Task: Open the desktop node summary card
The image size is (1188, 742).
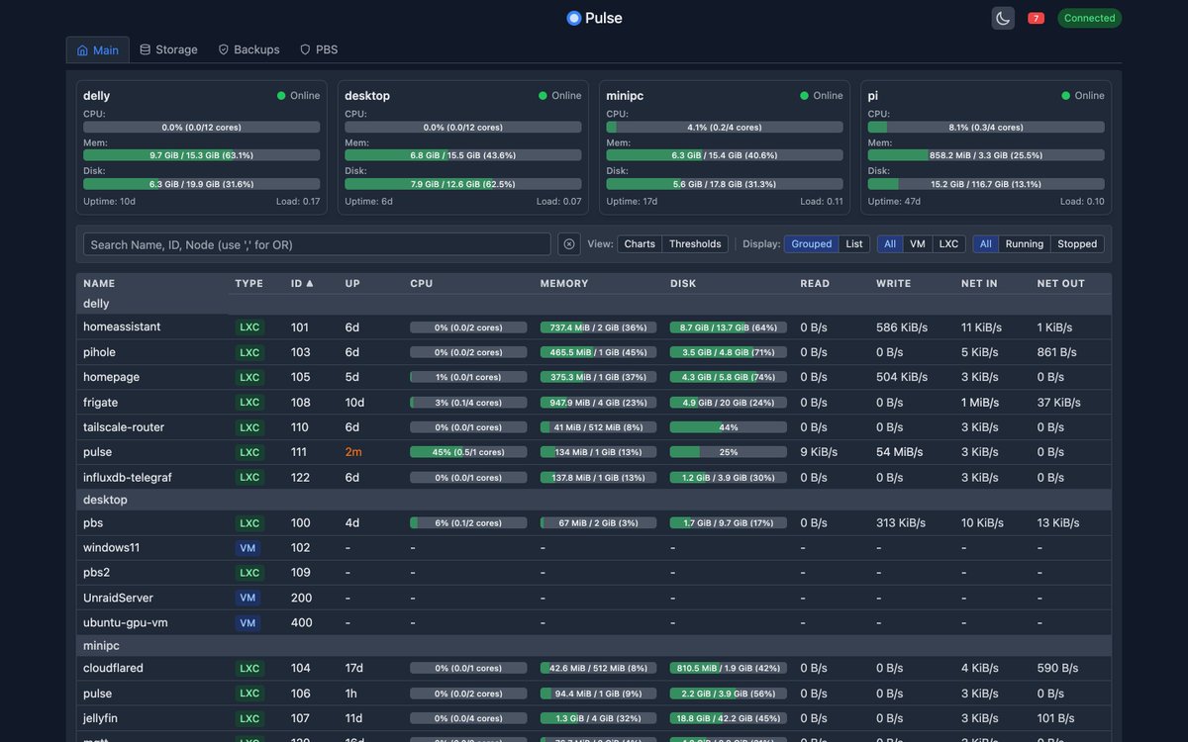Action: tap(462, 147)
